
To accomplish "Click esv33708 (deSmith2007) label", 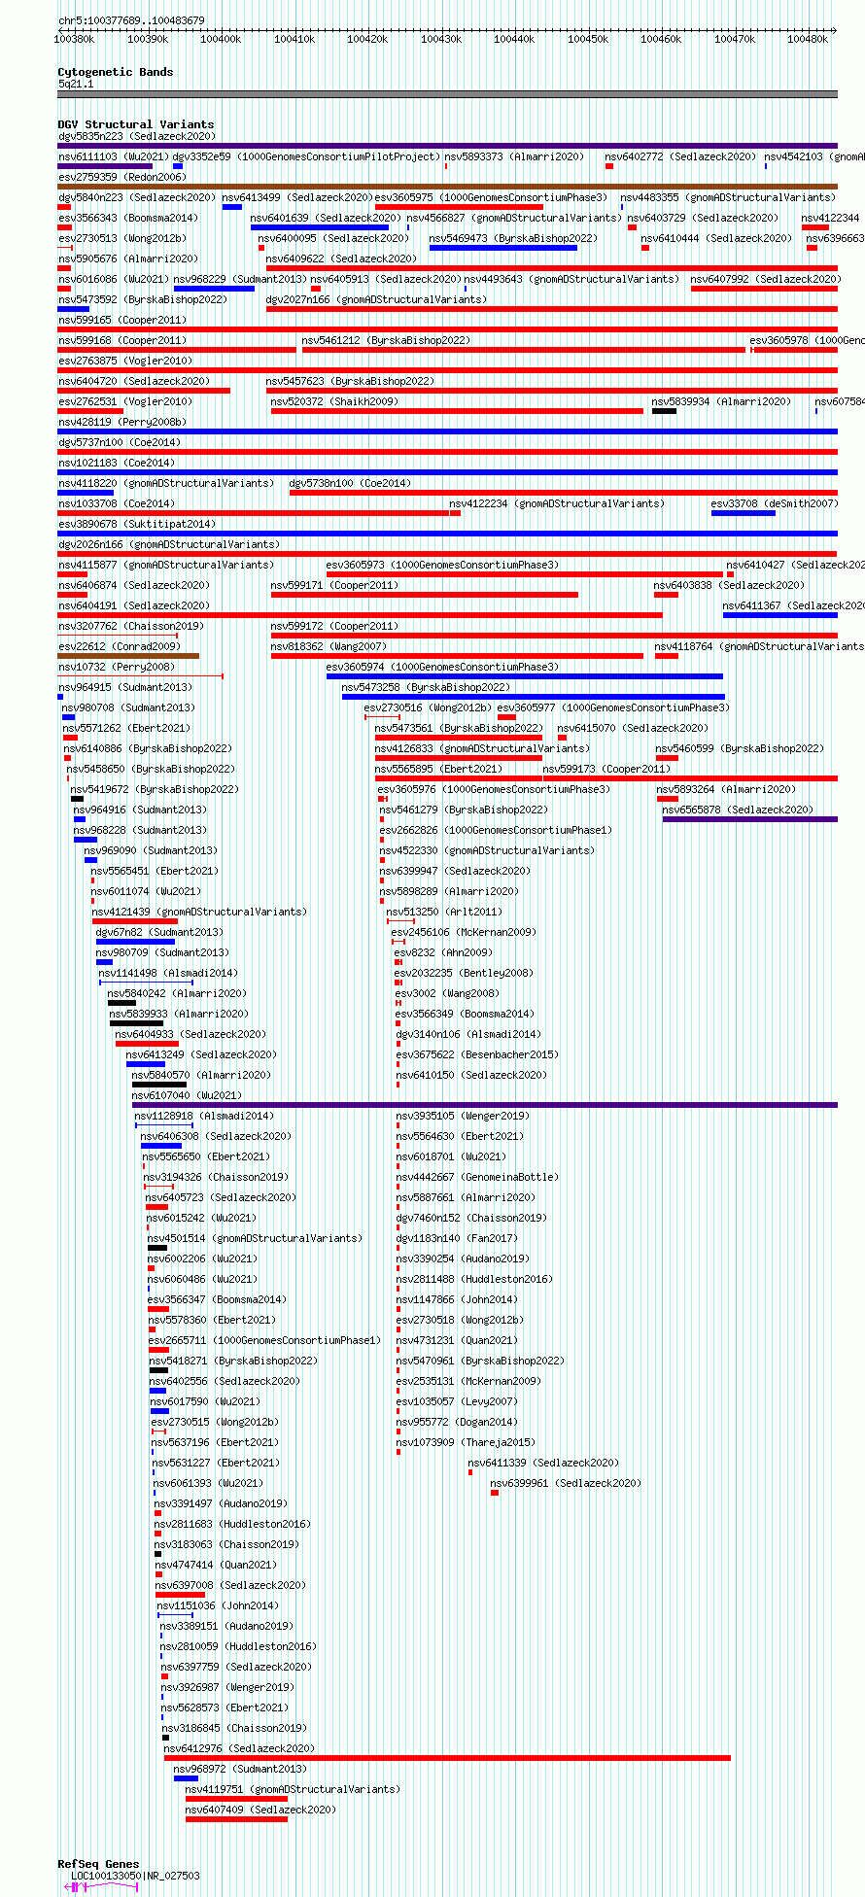I will pos(774,503).
